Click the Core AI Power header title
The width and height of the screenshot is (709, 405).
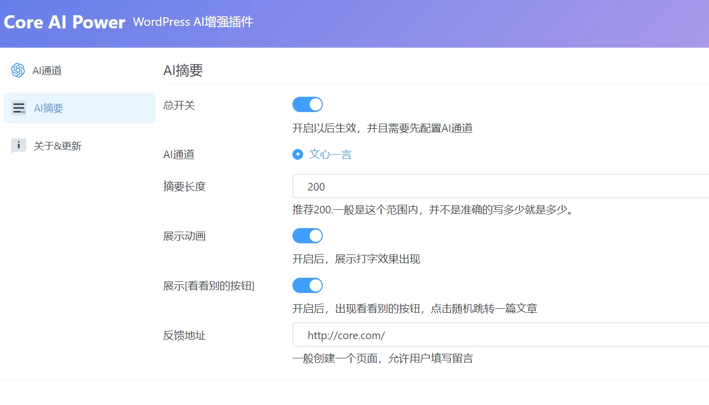[64, 22]
